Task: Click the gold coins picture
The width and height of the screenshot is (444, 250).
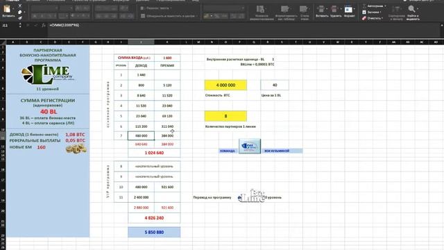Action: point(76,148)
